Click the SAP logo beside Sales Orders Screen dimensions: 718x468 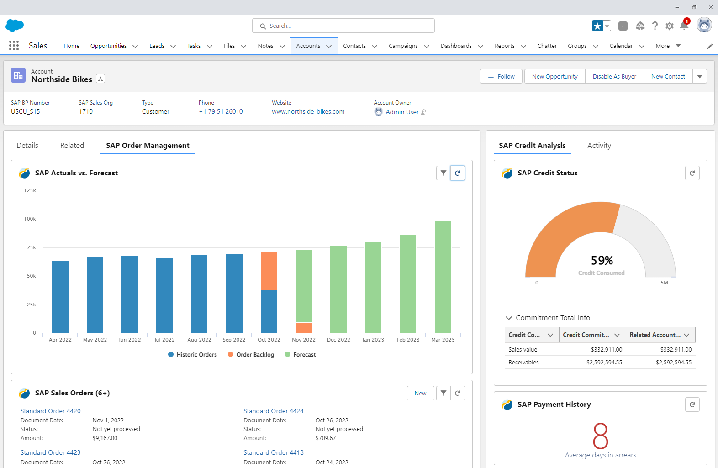tap(24, 393)
